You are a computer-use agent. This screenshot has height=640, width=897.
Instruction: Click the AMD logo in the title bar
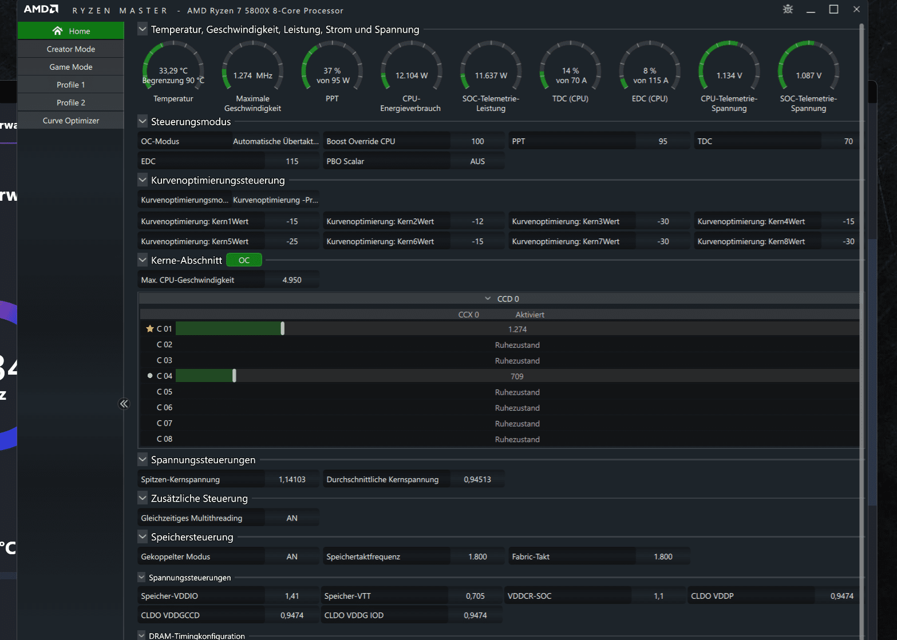41,9
